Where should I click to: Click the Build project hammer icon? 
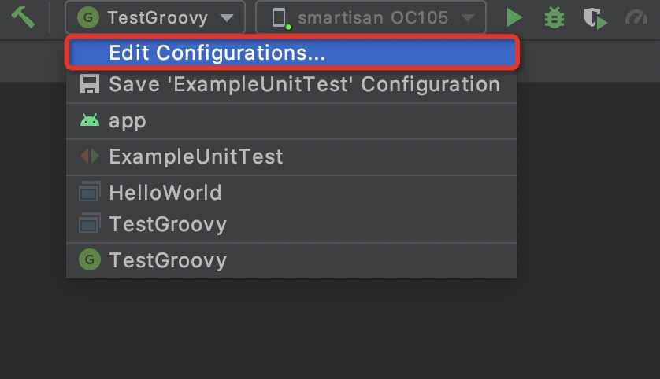(x=23, y=17)
